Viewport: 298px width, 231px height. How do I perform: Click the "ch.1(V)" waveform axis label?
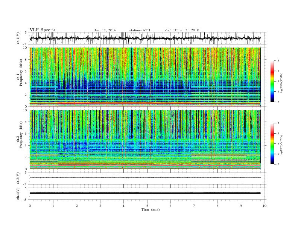tap(18, 38)
